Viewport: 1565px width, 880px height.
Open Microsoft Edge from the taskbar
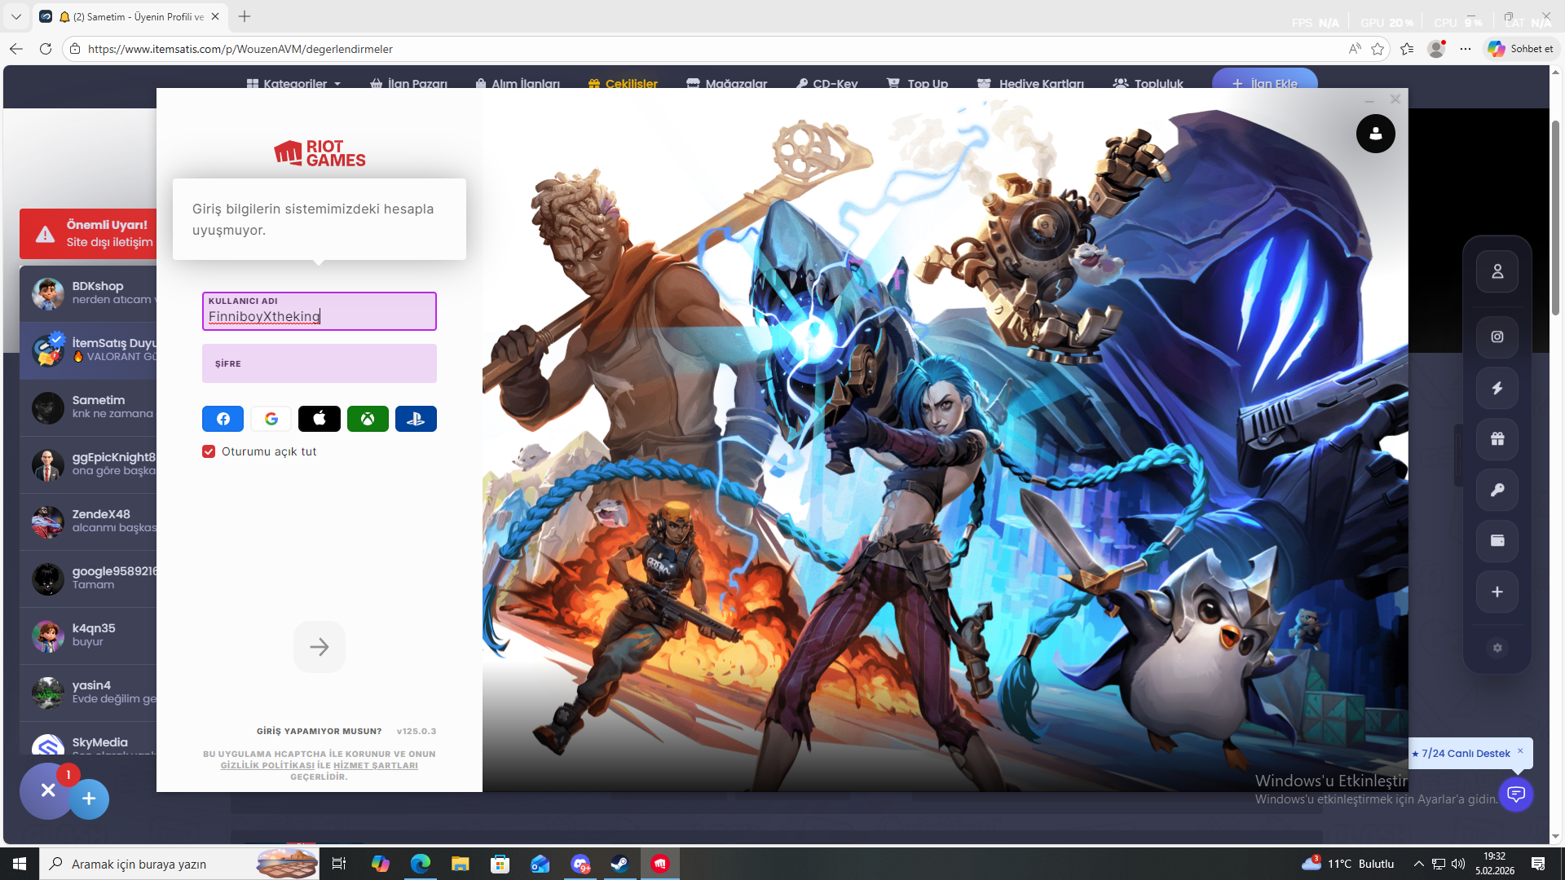click(x=421, y=864)
